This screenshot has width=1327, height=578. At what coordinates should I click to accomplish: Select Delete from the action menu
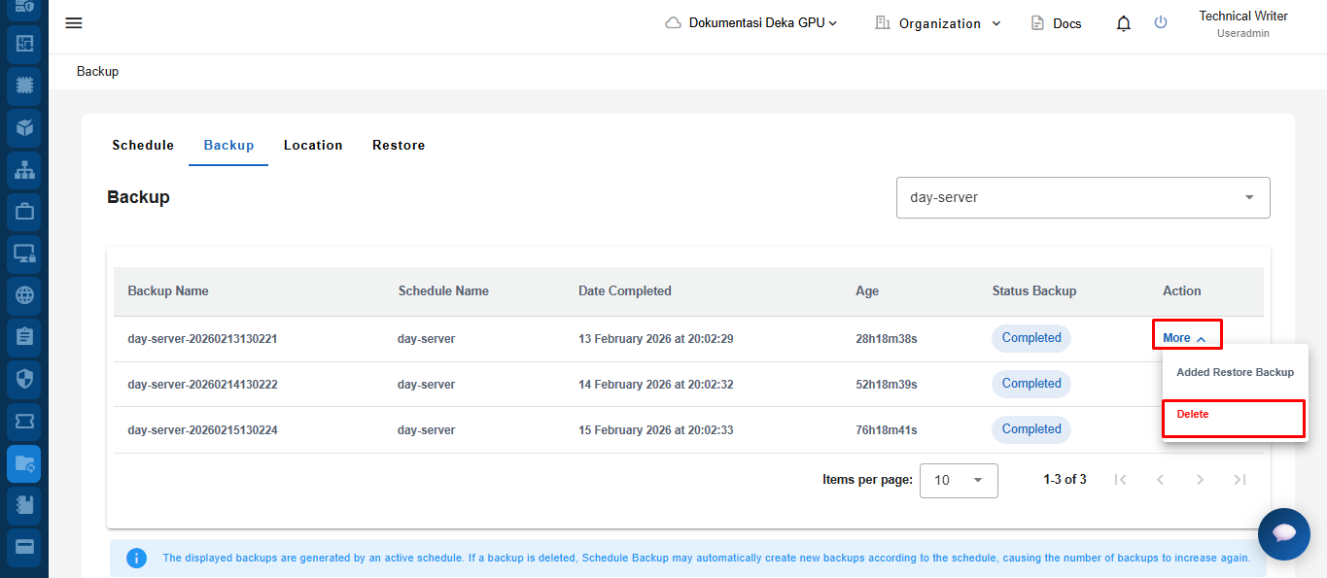click(1232, 415)
